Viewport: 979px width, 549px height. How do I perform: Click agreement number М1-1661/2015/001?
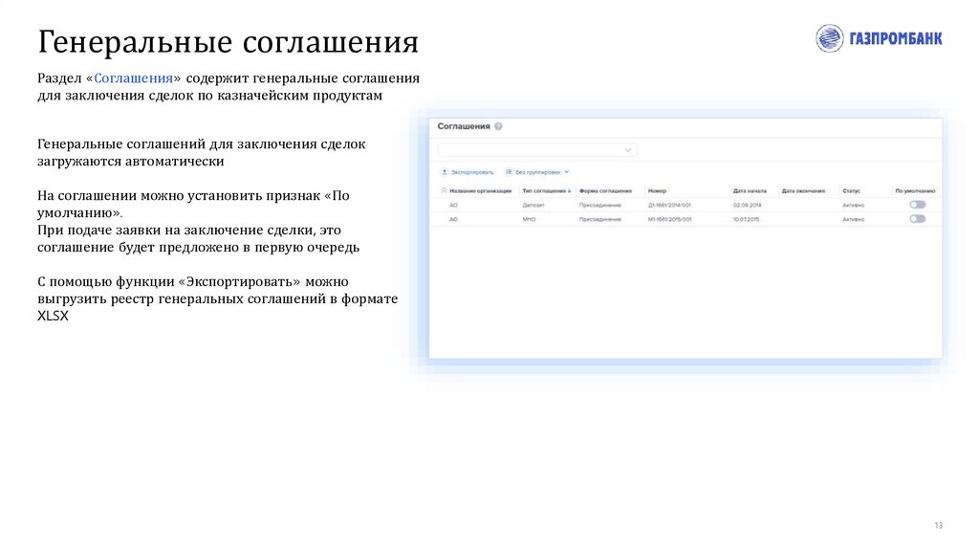click(x=669, y=219)
